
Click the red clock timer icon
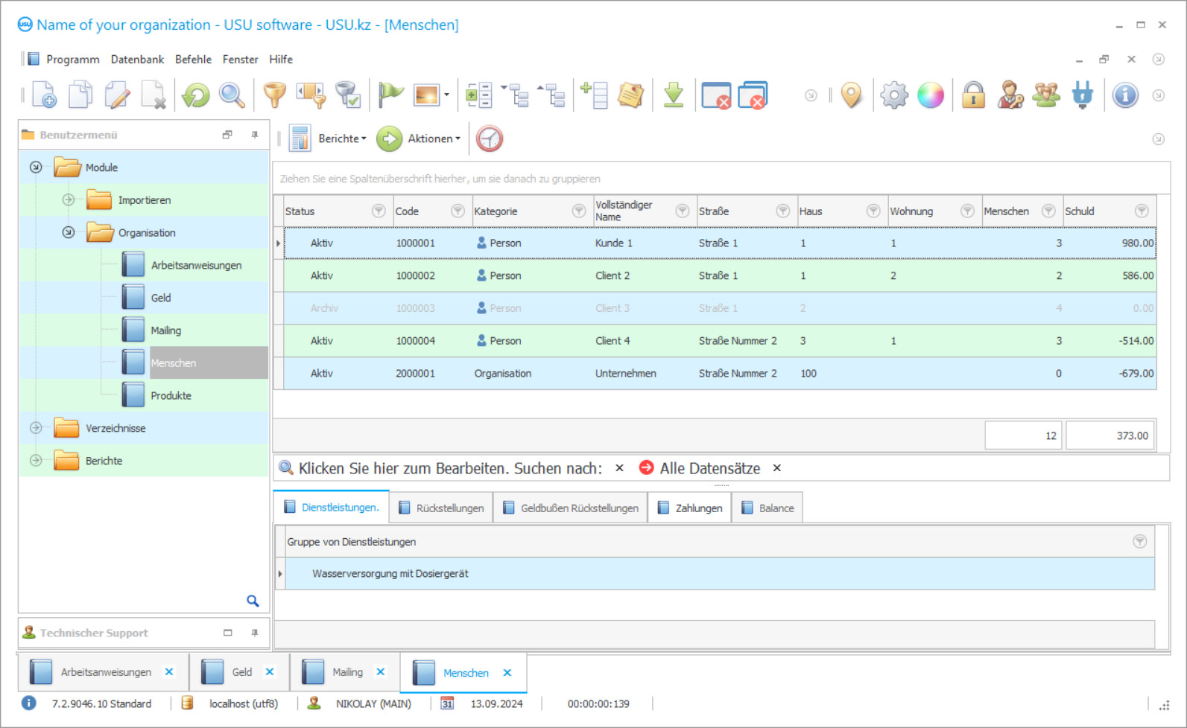point(490,138)
